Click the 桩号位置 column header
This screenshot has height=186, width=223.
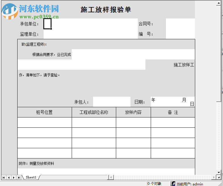44,112
